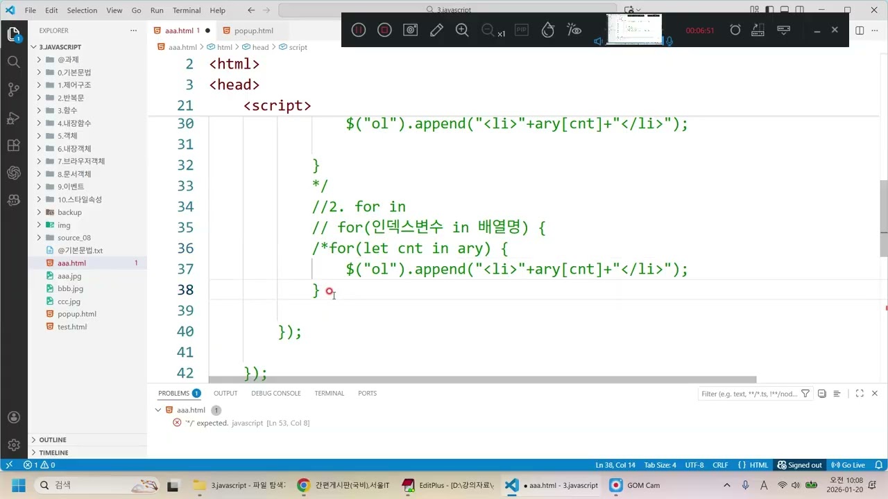Split the editor to the right
Screen dimensions: 888x499
[860, 30]
